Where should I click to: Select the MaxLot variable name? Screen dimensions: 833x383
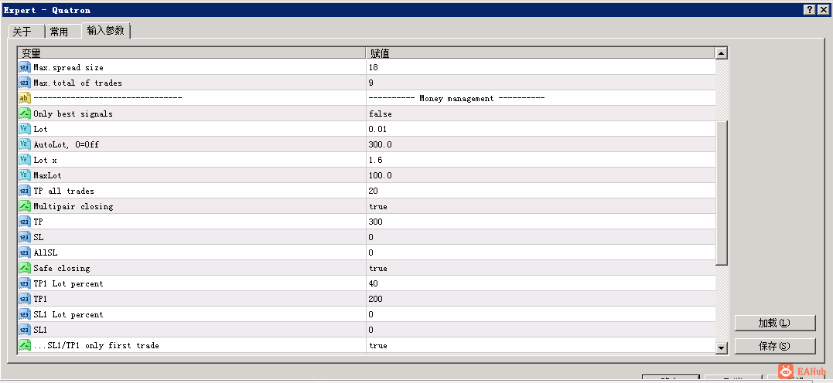coord(47,175)
